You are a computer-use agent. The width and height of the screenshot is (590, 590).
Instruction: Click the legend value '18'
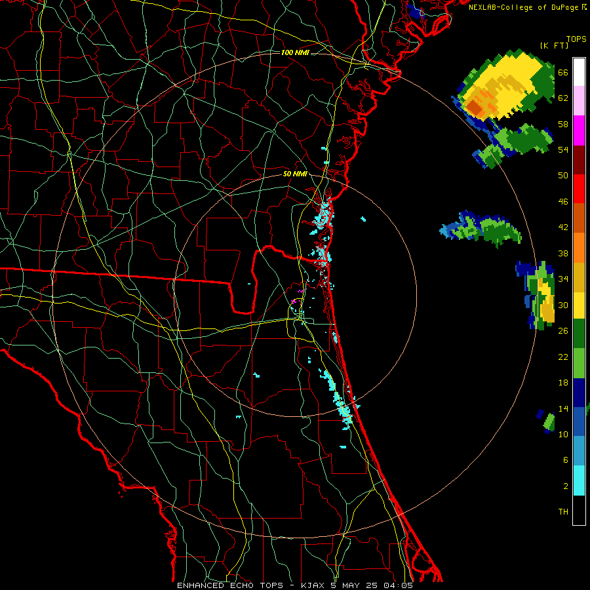(563, 383)
